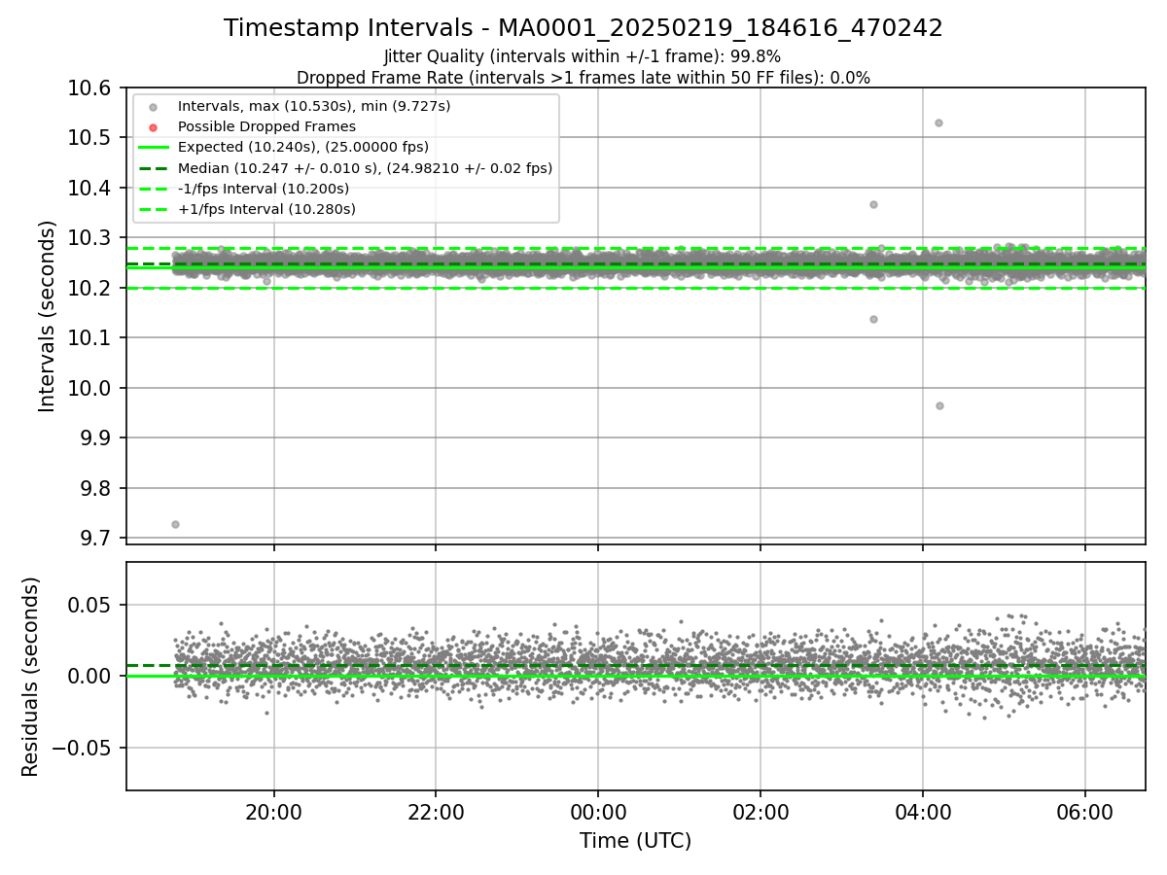The height and width of the screenshot is (875, 1167).
Task: Click the gray marker beside the Intervals legend entry
Action: (154, 107)
